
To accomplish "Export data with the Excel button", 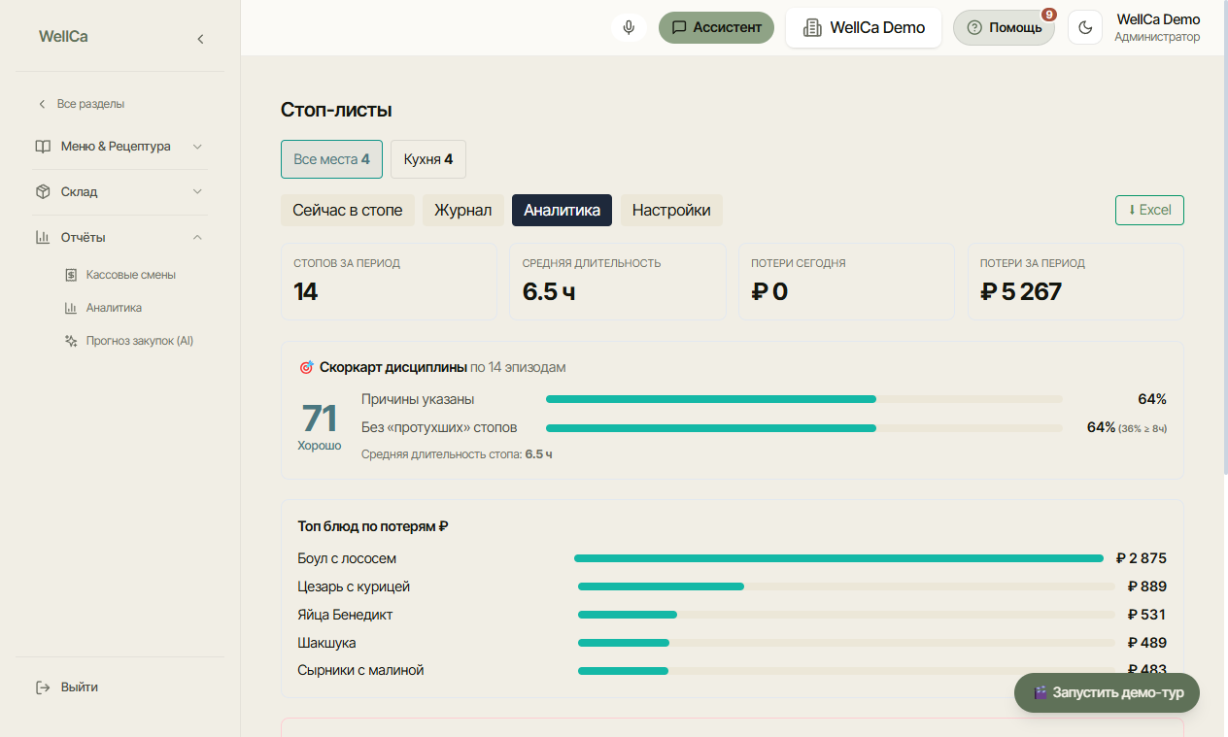I will tap(1149, 210).
